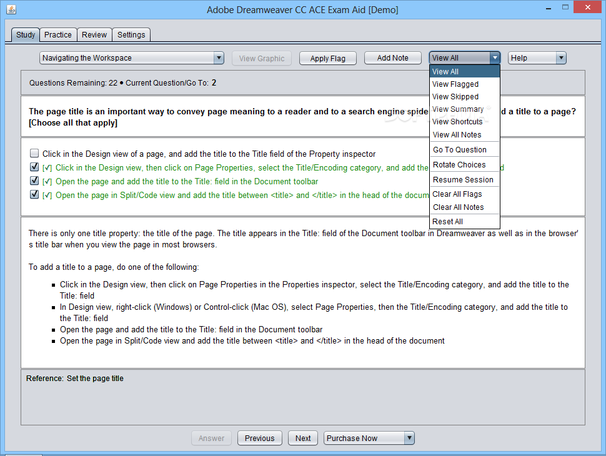Minimize the Exam Aid window
The height and width of the screenshot is (456, 606).
click(548, 9)
